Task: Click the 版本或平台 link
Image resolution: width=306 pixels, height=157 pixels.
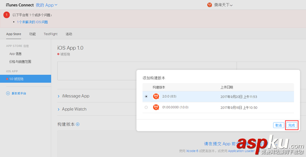Action: click(19, 94)
